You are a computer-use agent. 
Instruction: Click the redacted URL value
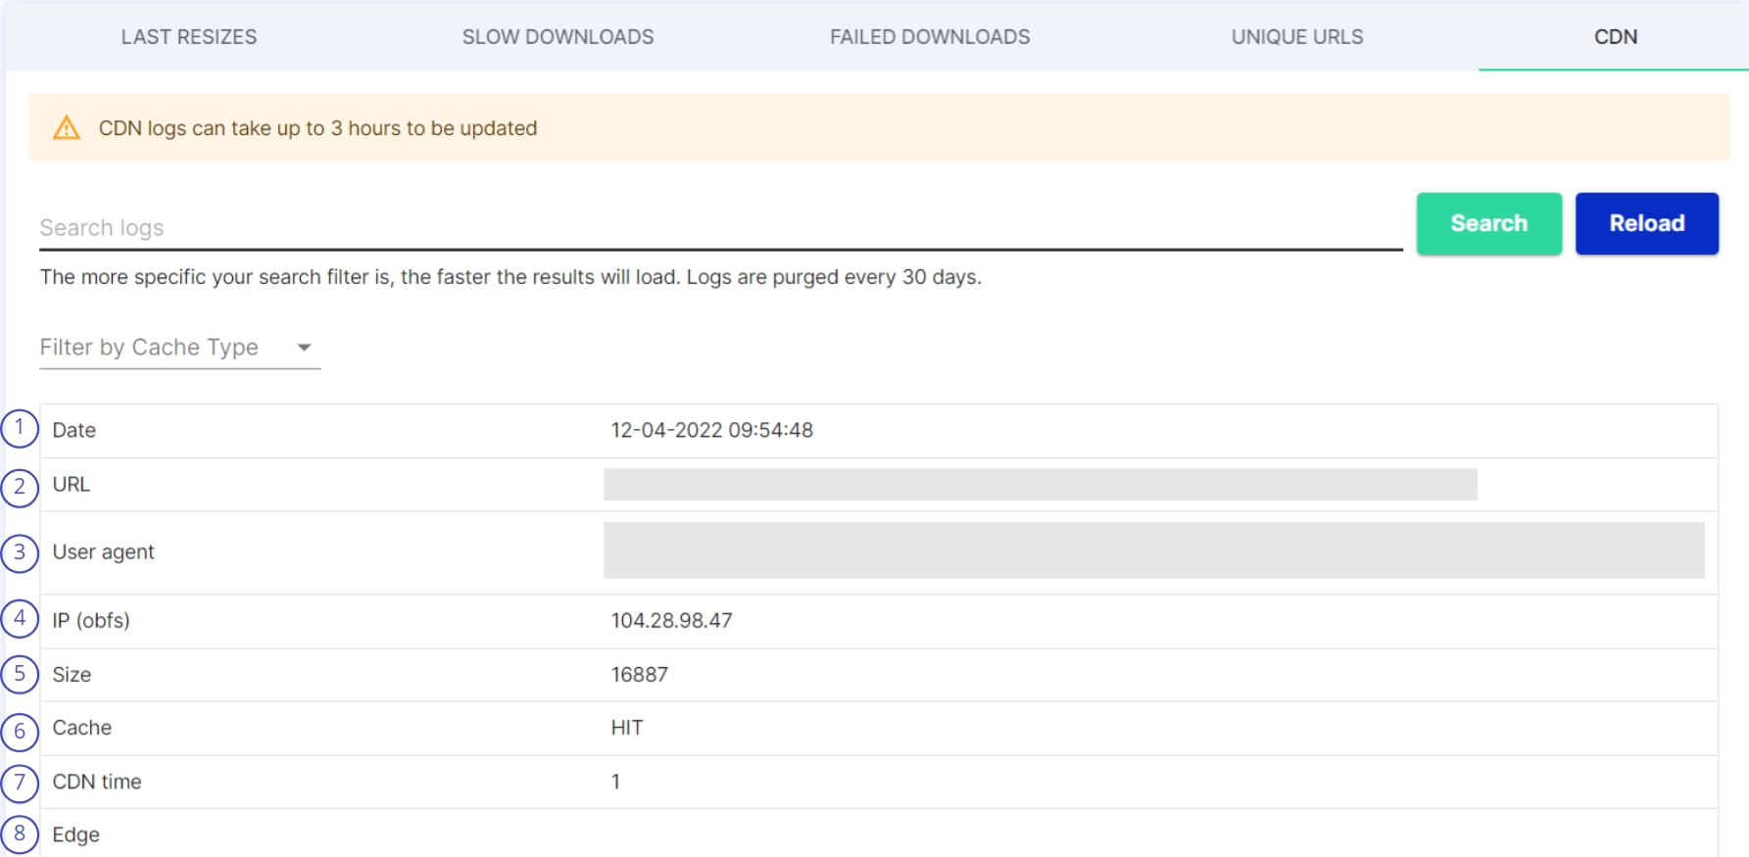pos(1040,485)
